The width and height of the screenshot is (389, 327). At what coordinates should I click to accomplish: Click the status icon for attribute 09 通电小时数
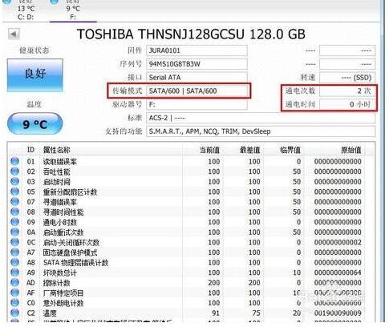tap(14, 222)
